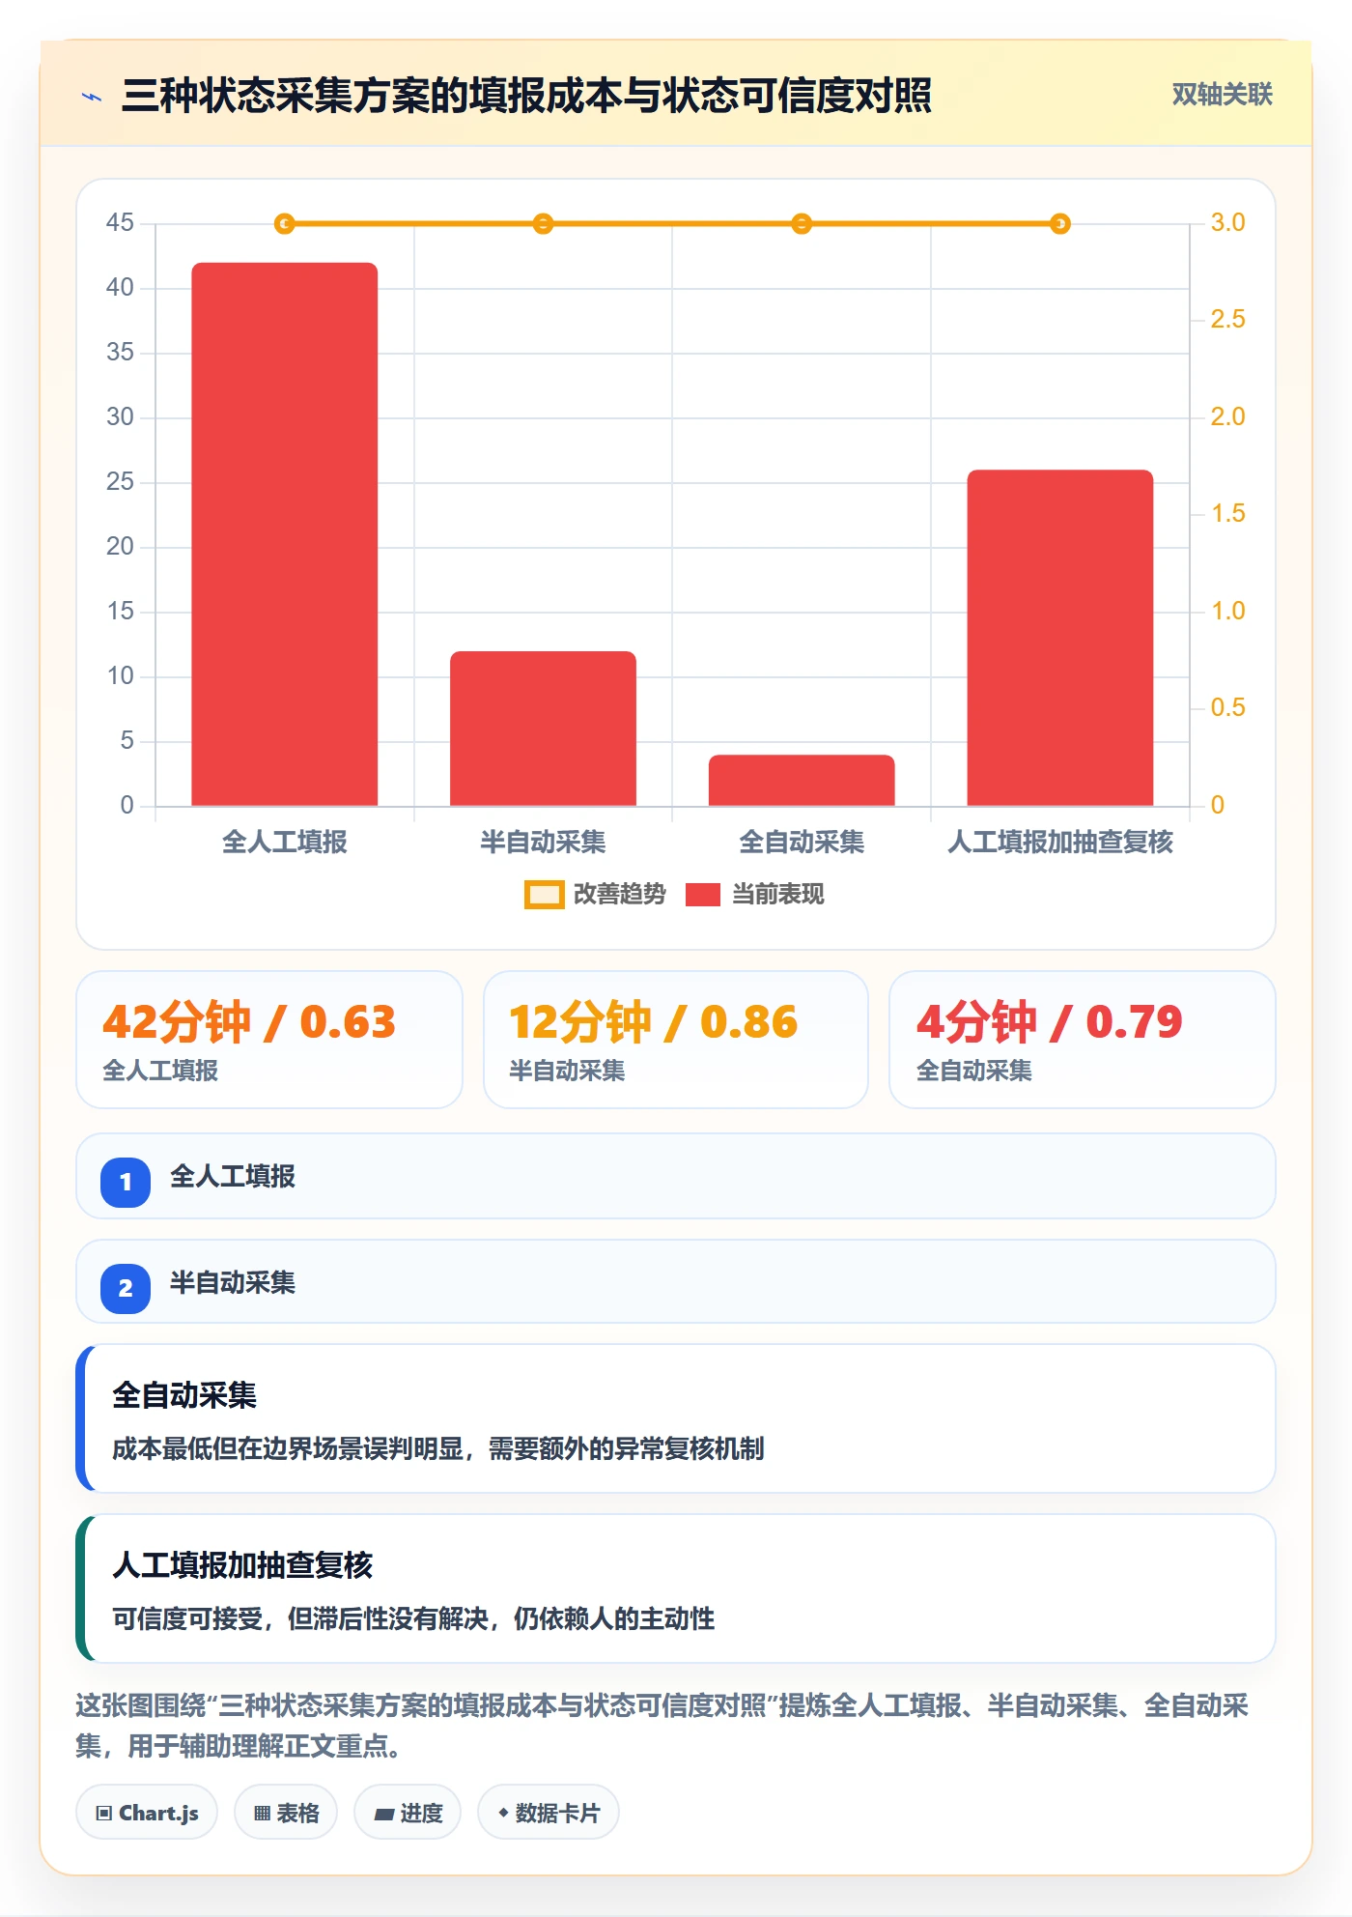This screenshot has height=1917, width=1352.
Task: Click the line point above 全自动采集 bar
Action: pos(802,224)
